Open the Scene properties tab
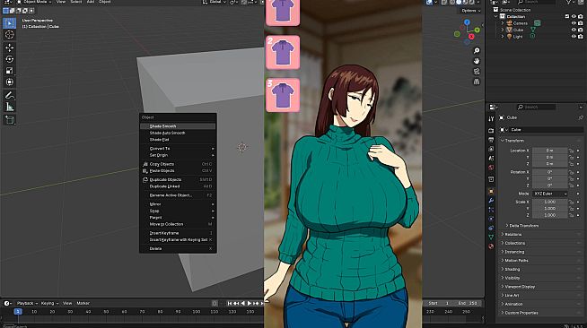 tap(491, 159)
